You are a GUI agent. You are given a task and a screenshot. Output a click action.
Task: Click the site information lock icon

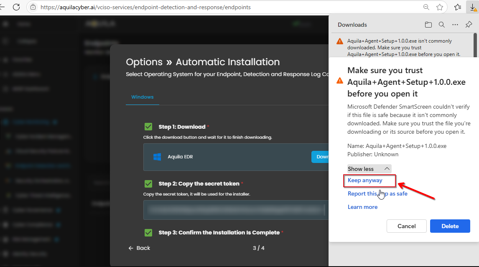[x=33, y=7]
